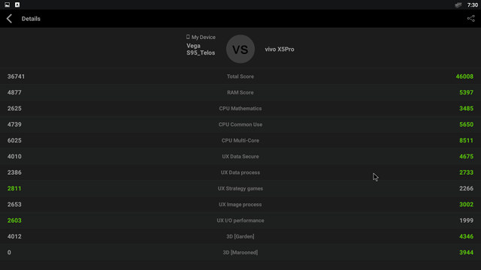Image resolution: width=481 pixels, height=270 pixels.
Task: Select the CPU Mathematics row
Action: pyautogui.click(x=240, y=108)
